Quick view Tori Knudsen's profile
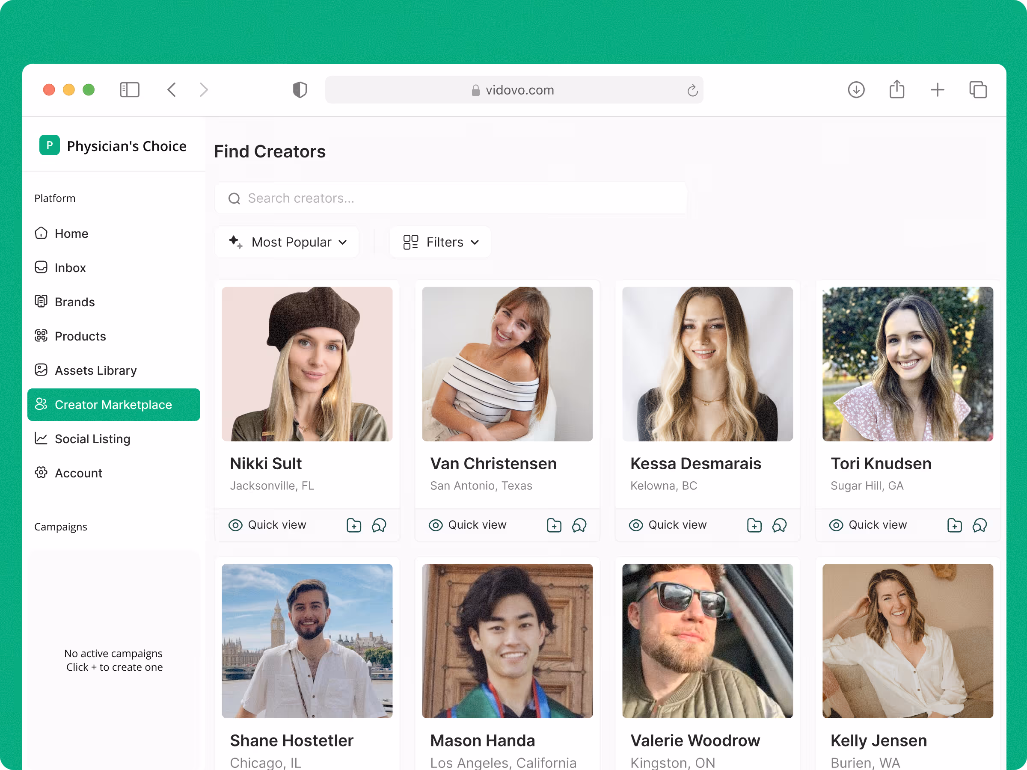This screenshot has width=1027, height=770. (x=868, y=525)
